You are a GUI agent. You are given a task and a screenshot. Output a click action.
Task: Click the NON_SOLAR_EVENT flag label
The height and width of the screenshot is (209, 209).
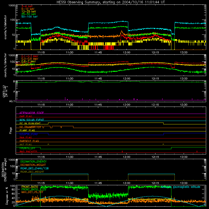tap(32, 120)
